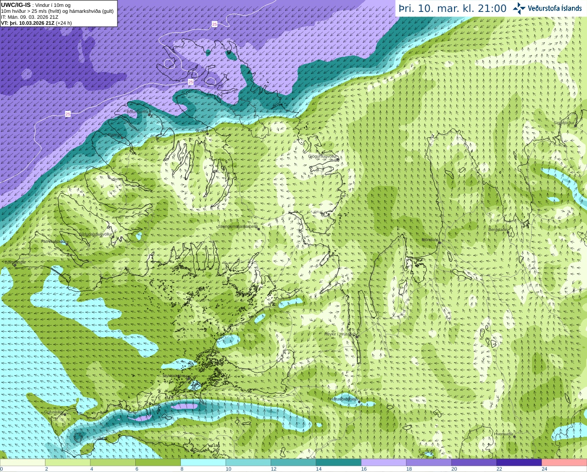Click the violet 20–22 m/s legend swatch
Image resolution: width=587 pixels, height=472 pixels.
coord(474,462)
